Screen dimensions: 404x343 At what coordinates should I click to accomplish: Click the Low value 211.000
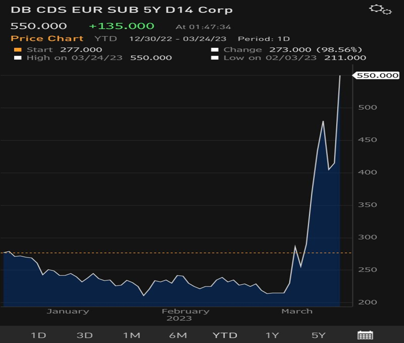345,58
